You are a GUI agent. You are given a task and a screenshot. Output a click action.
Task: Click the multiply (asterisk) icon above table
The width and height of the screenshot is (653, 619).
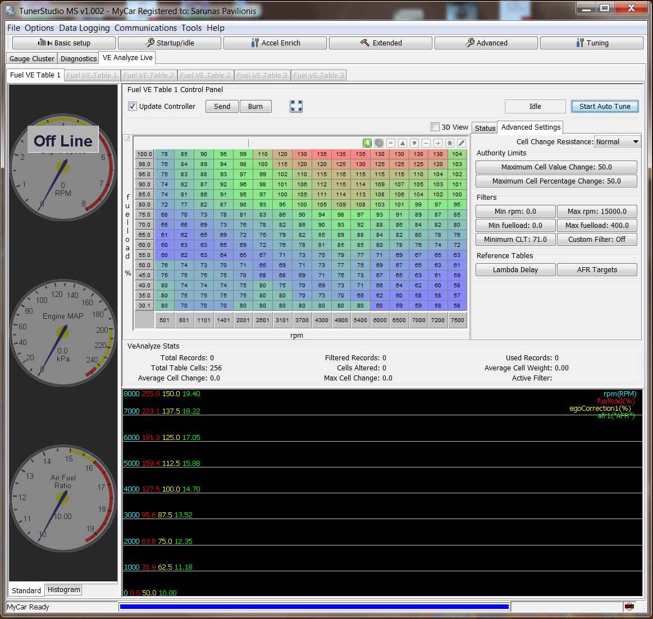450,143
